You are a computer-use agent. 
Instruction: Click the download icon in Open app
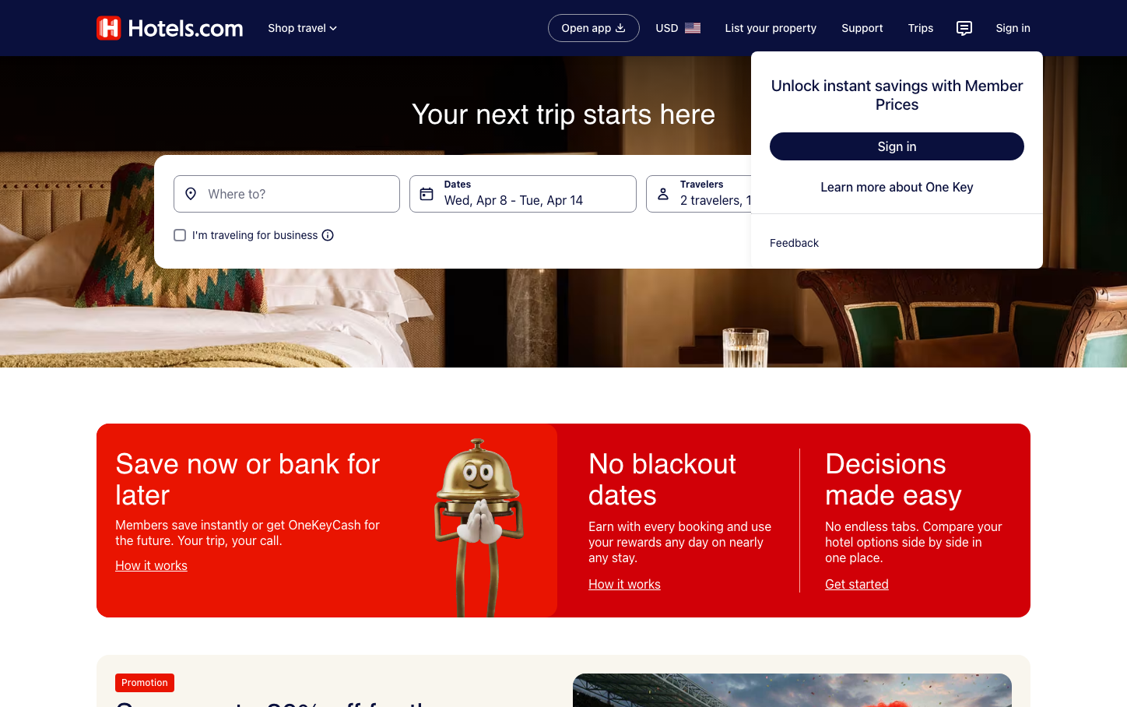[620, 28]
